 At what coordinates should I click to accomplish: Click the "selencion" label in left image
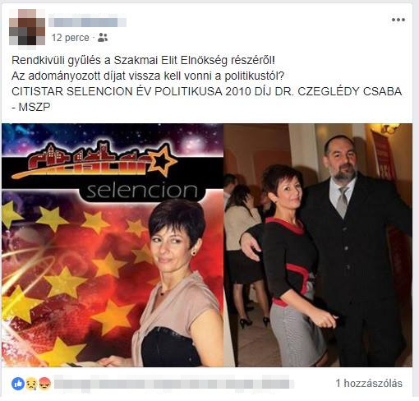point(142,191)
